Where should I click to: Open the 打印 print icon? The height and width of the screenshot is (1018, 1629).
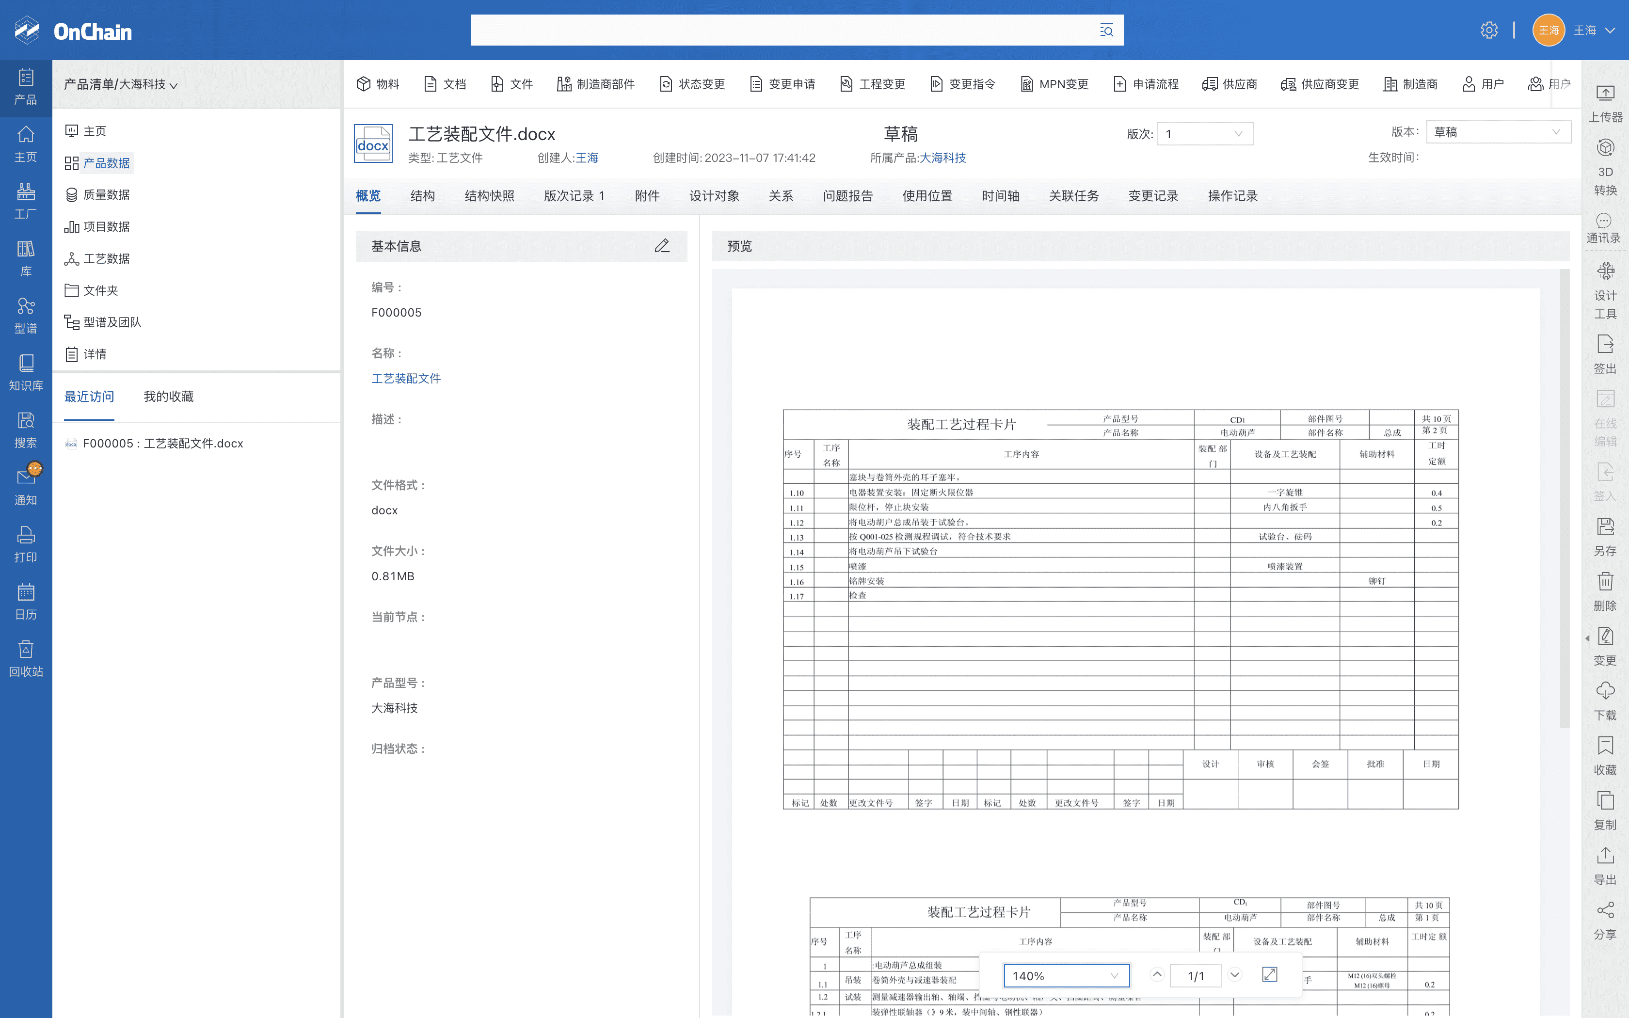(26, 545)
